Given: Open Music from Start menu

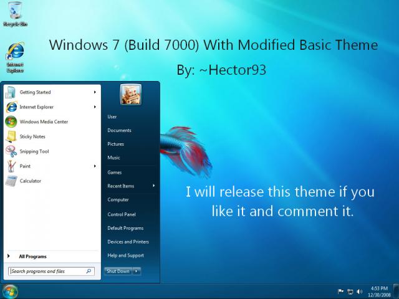Looking at the screenshot, I should coord(113,158).
